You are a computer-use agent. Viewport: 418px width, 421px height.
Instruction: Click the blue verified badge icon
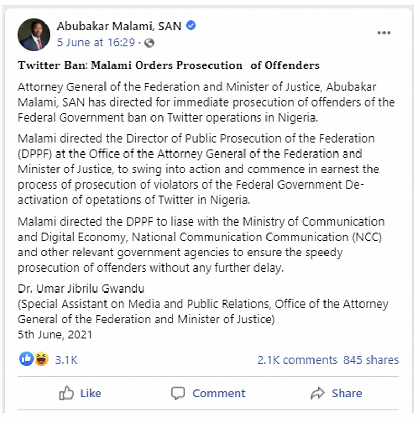tap(191, 26)
